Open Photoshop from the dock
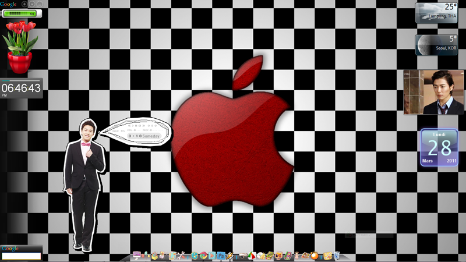 coord(221,256)
